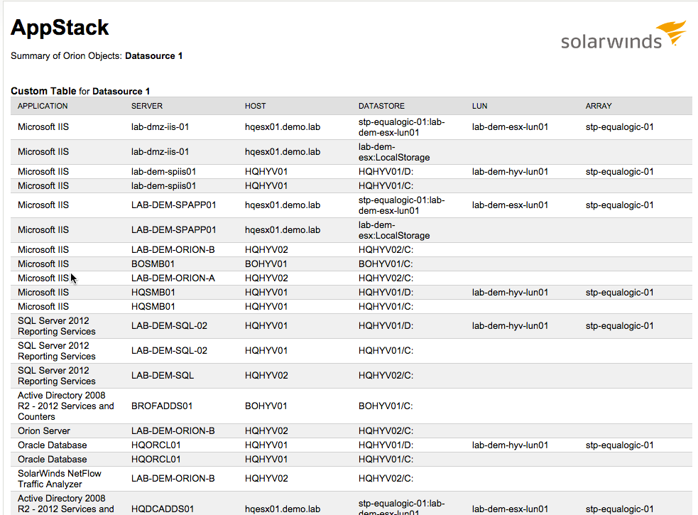The image size is (698, 515).
Task: Click lab-dem-hyv-lun01 in the Oracle Database row
Action: pyautogui.click(x=510, y=445)
